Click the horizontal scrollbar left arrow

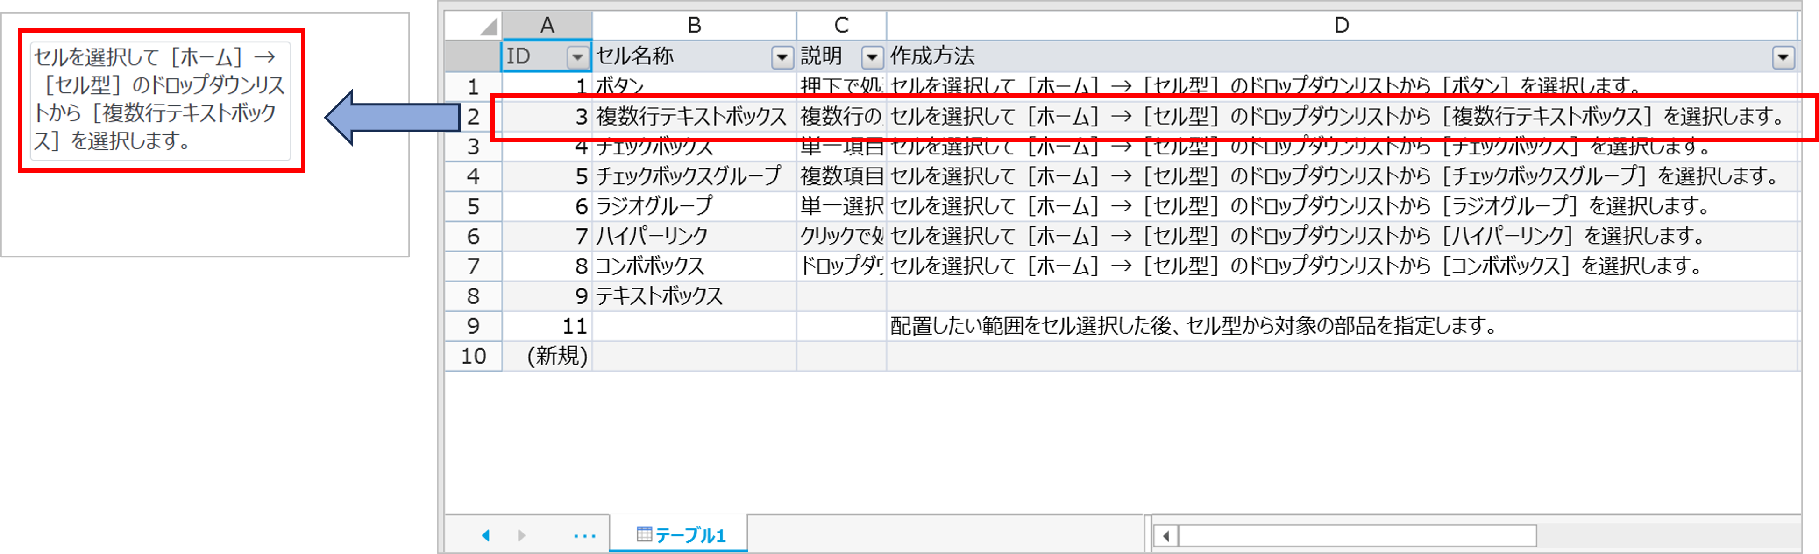(1166, 536)
